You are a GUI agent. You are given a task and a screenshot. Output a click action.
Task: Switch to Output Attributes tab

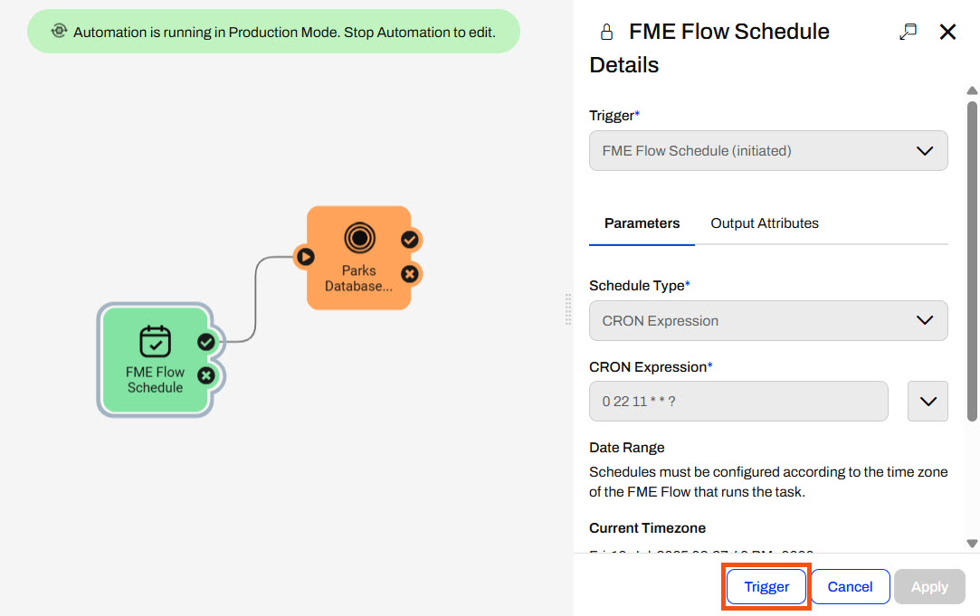[764, 223]
